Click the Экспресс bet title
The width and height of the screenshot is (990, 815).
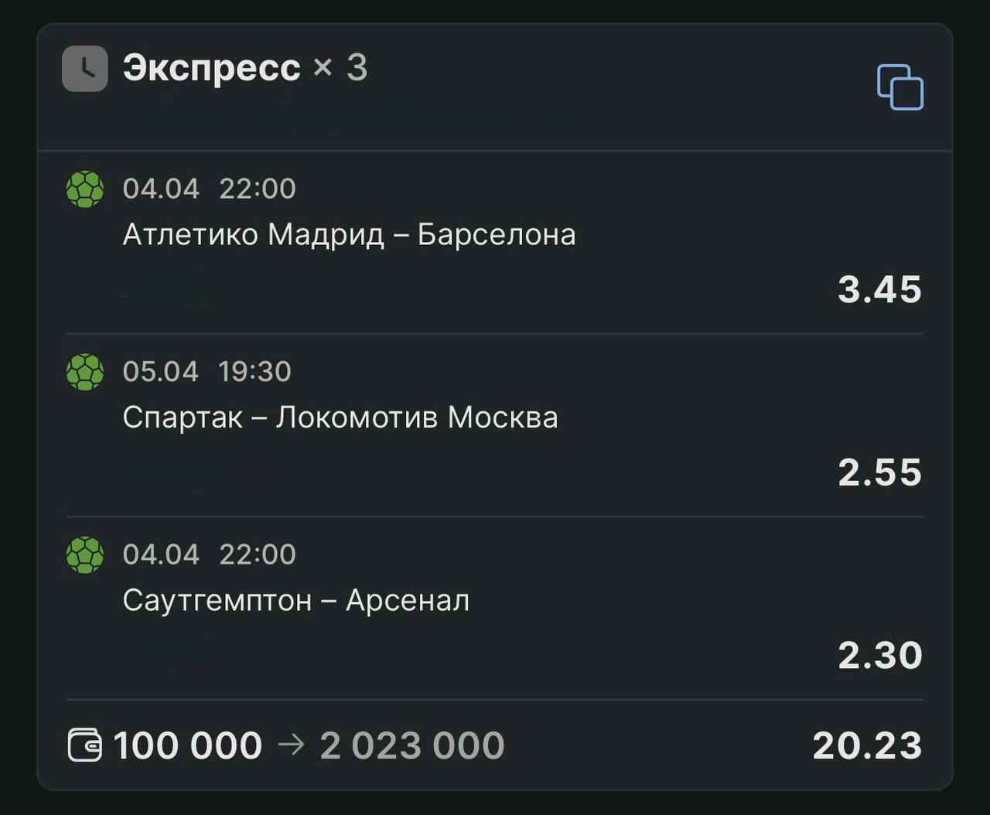[x=211, y=67]
